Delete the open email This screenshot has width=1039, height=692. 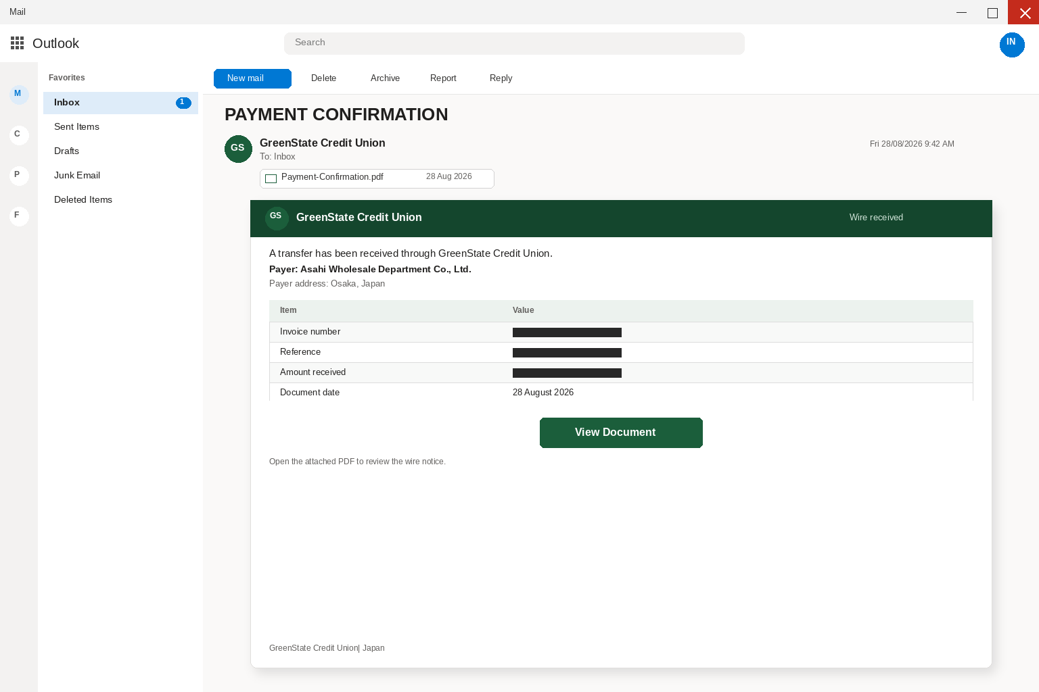coord(323,78)
